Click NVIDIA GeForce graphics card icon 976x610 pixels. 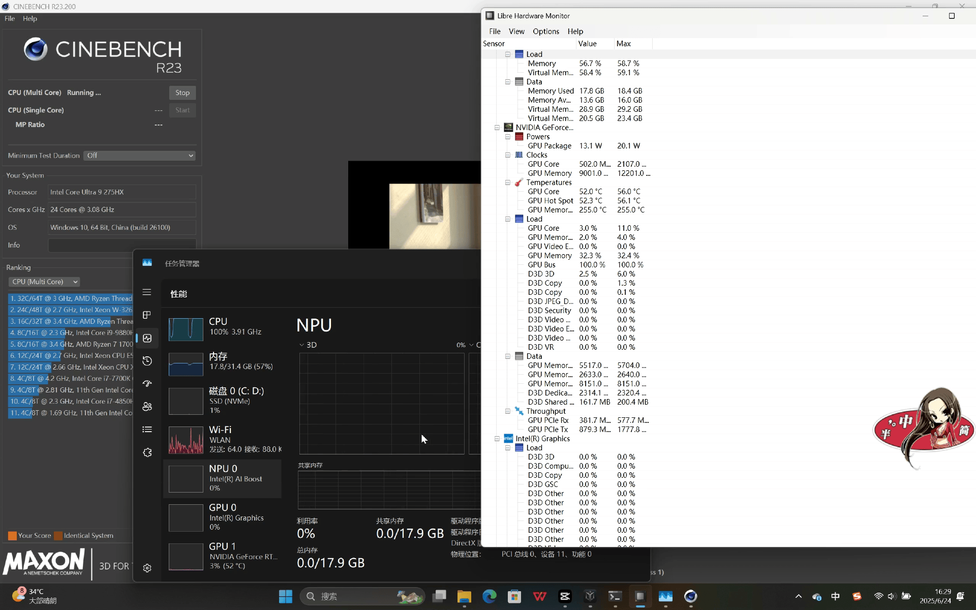tap(508, 128)
